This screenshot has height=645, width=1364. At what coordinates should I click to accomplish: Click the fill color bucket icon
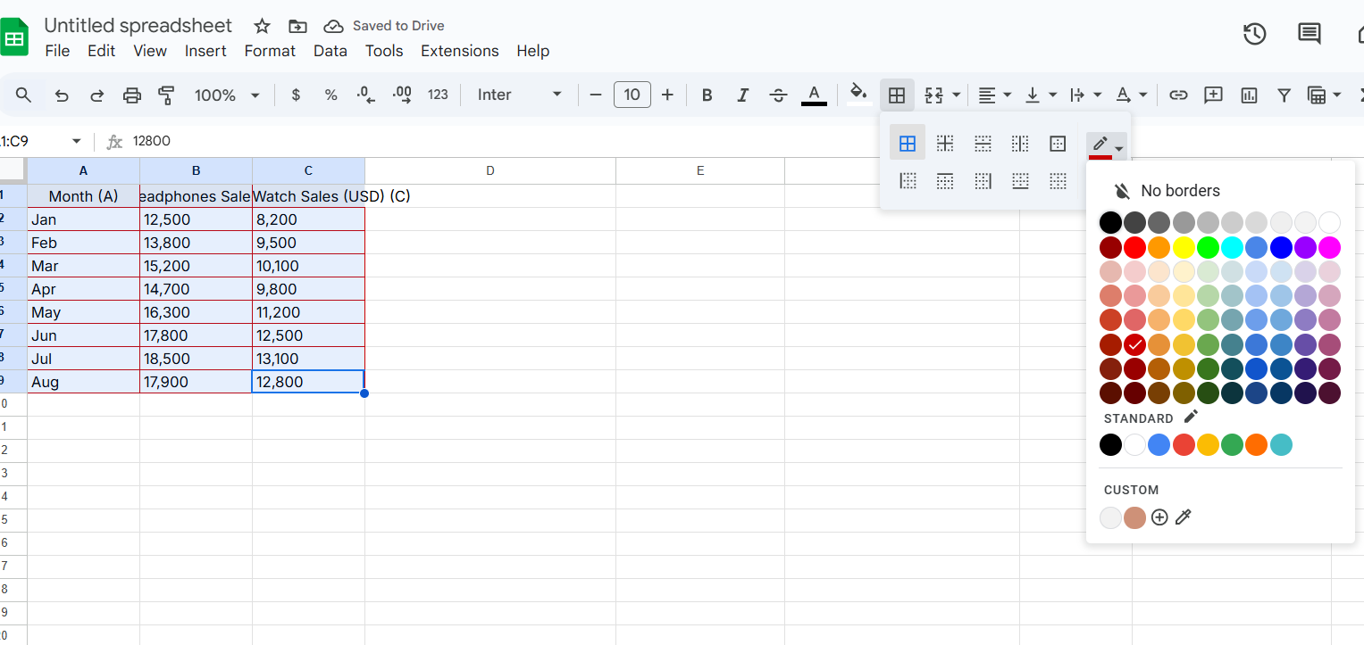point(858,94)
